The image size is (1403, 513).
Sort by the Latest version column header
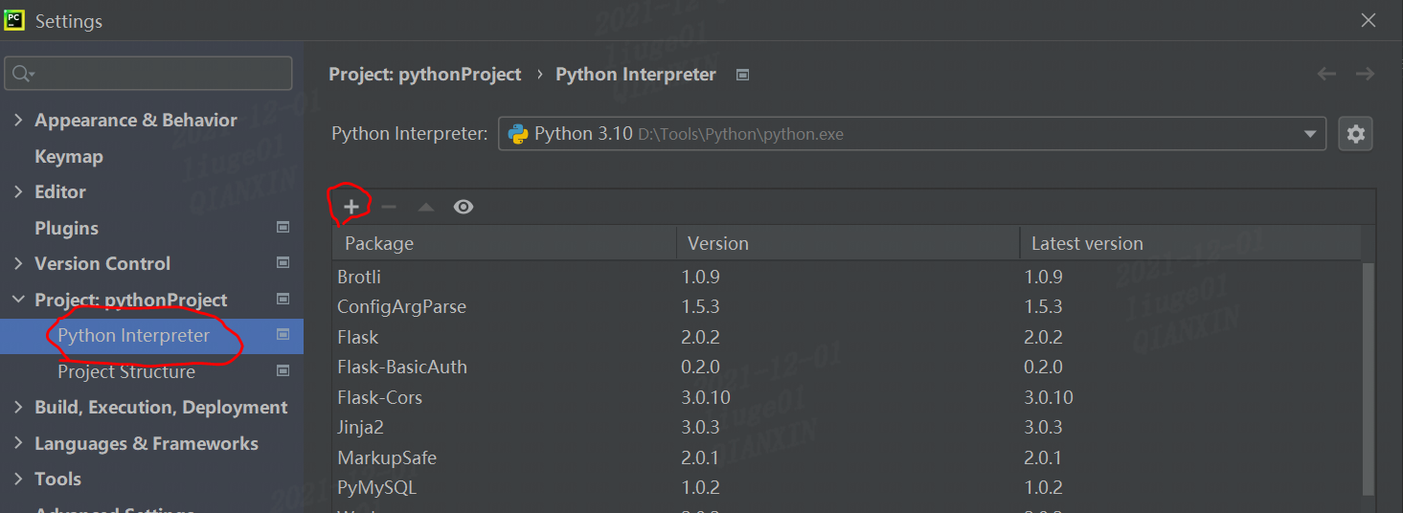click(x=1087, y=244)
